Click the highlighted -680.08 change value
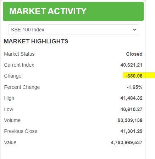Viewport: 155px width, 159px height. tap(134, 76)
